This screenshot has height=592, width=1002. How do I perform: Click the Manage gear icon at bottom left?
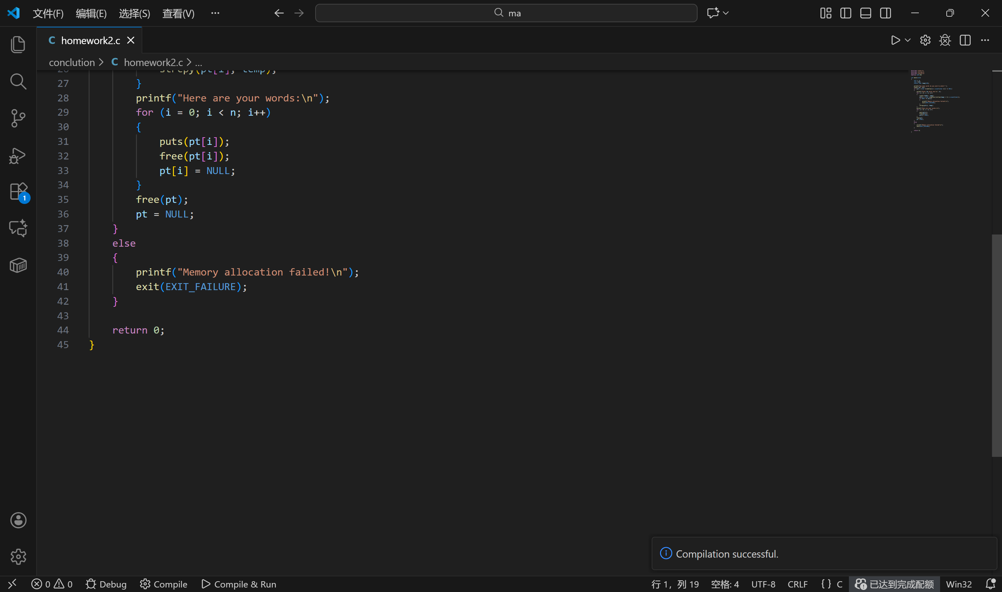(x=18, y=557)
